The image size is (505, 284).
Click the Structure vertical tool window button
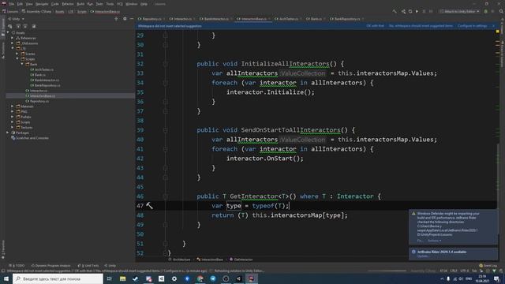pyautogui.click(x=3, y=50)
